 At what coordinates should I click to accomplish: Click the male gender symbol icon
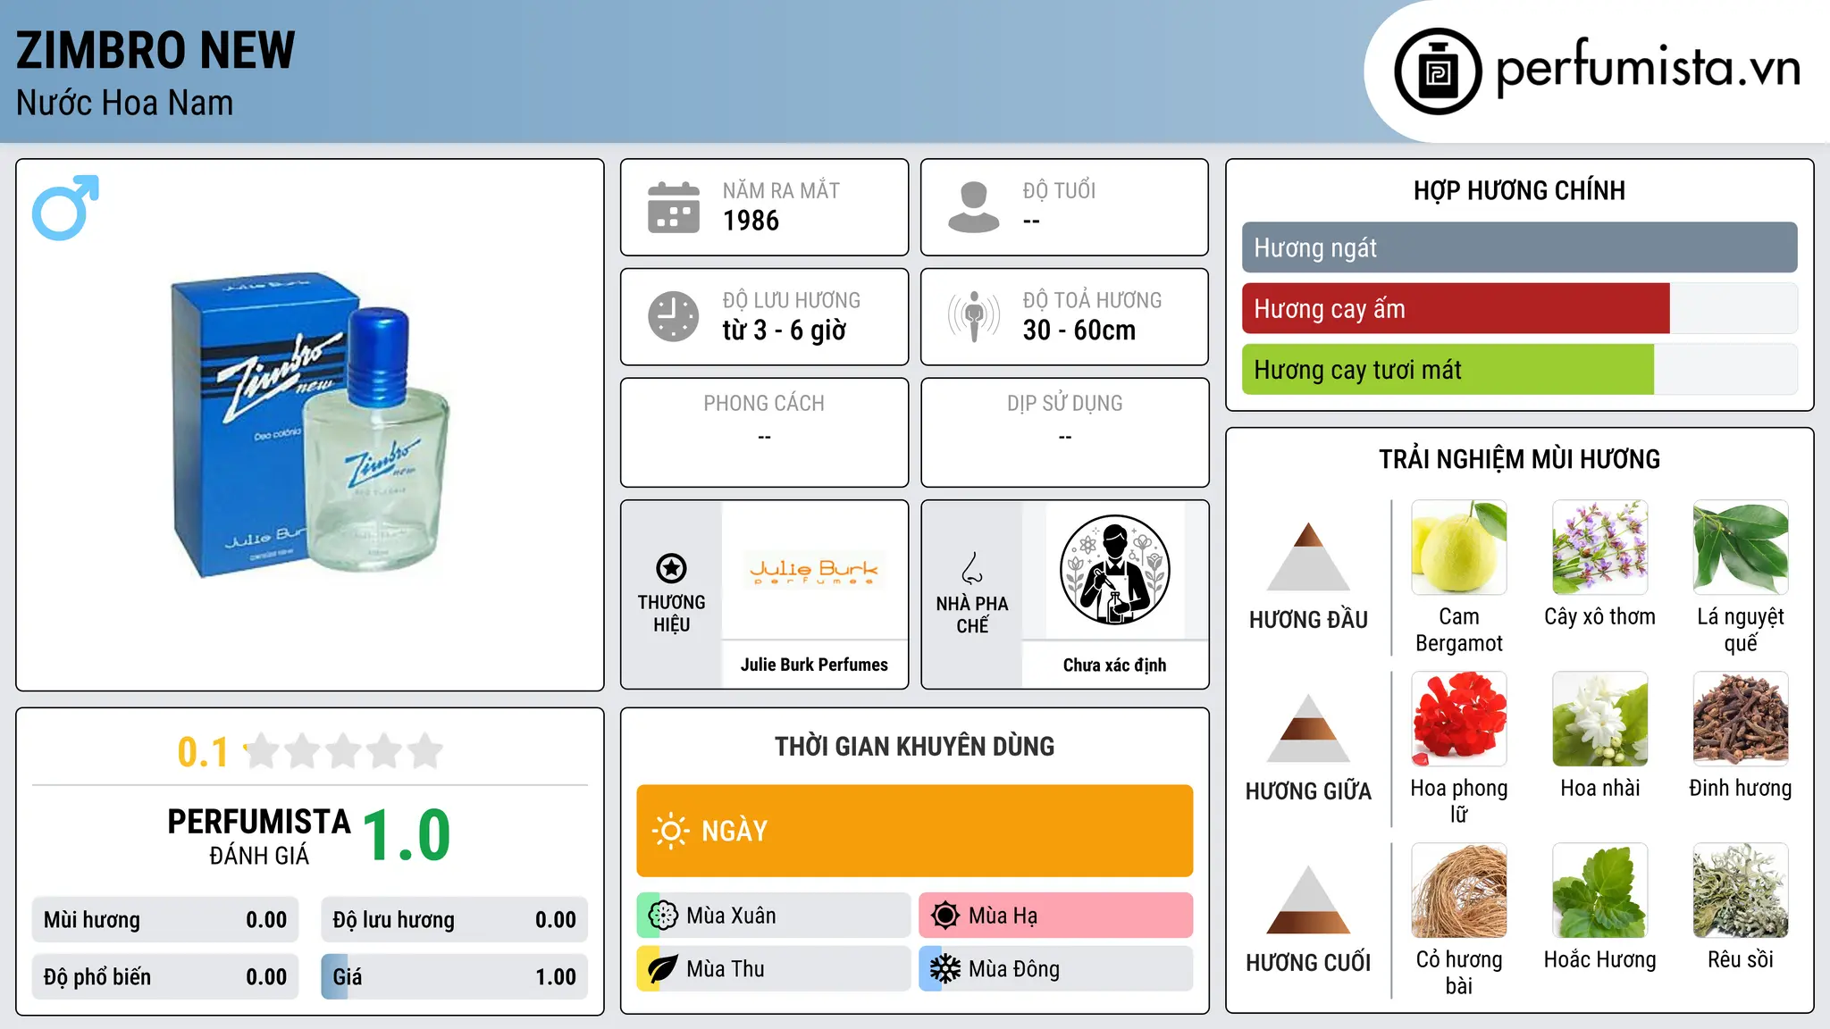pyautogui.click(x=65, y=207)
